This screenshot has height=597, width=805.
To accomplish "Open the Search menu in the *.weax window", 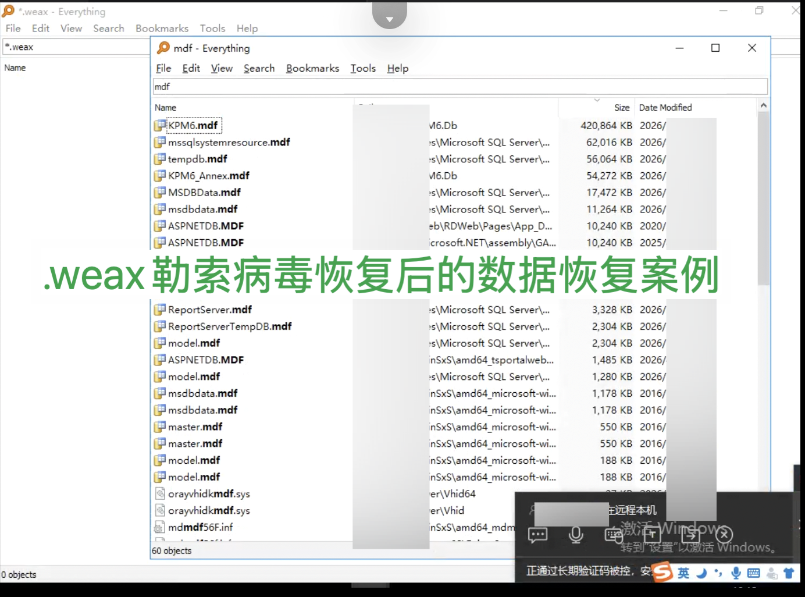I will (x=109, y=28).
